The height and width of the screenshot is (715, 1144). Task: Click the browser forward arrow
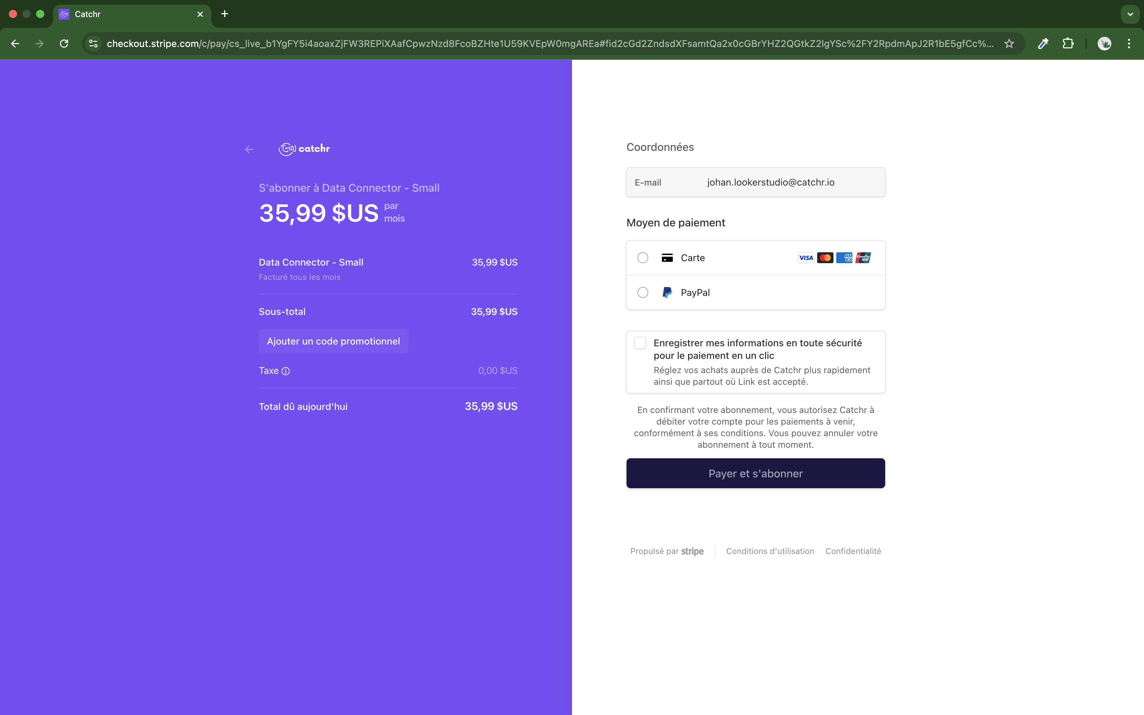(40, 44)
